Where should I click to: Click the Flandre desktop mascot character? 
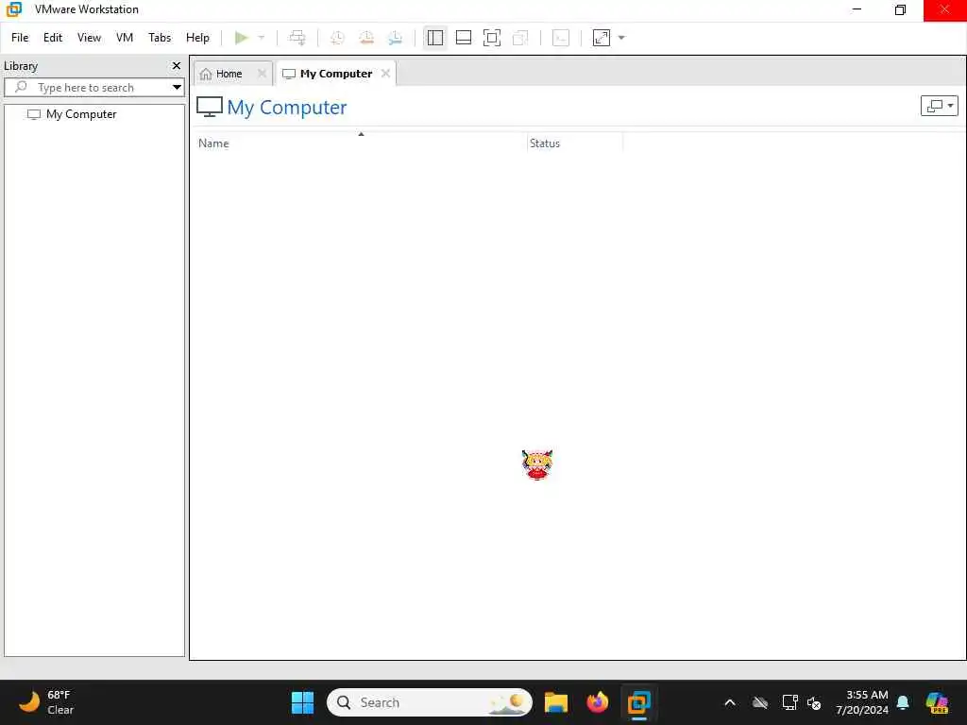click(537, 464)
